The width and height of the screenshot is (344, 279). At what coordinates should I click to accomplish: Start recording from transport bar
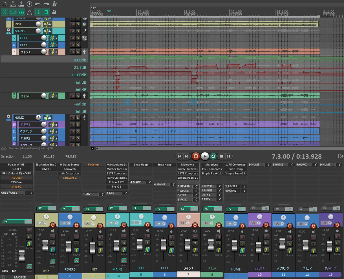196,156
